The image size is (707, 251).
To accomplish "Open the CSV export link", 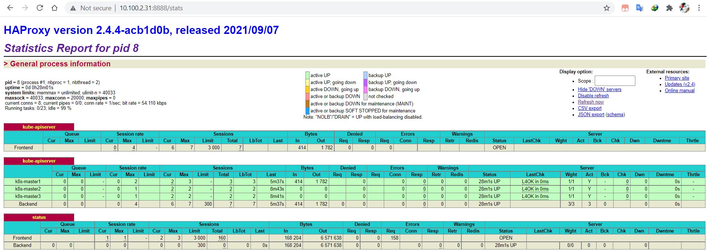I will click(x=590, y=108).
